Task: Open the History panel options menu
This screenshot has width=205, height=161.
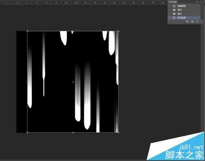Action: pos(201,2)
